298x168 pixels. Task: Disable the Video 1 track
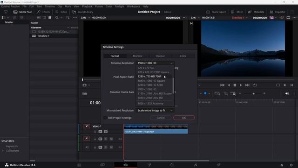(106, 132)
